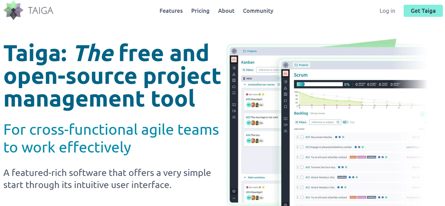Click the Log in link
This screenshot has height=206, width=445.
coord(387,11)
